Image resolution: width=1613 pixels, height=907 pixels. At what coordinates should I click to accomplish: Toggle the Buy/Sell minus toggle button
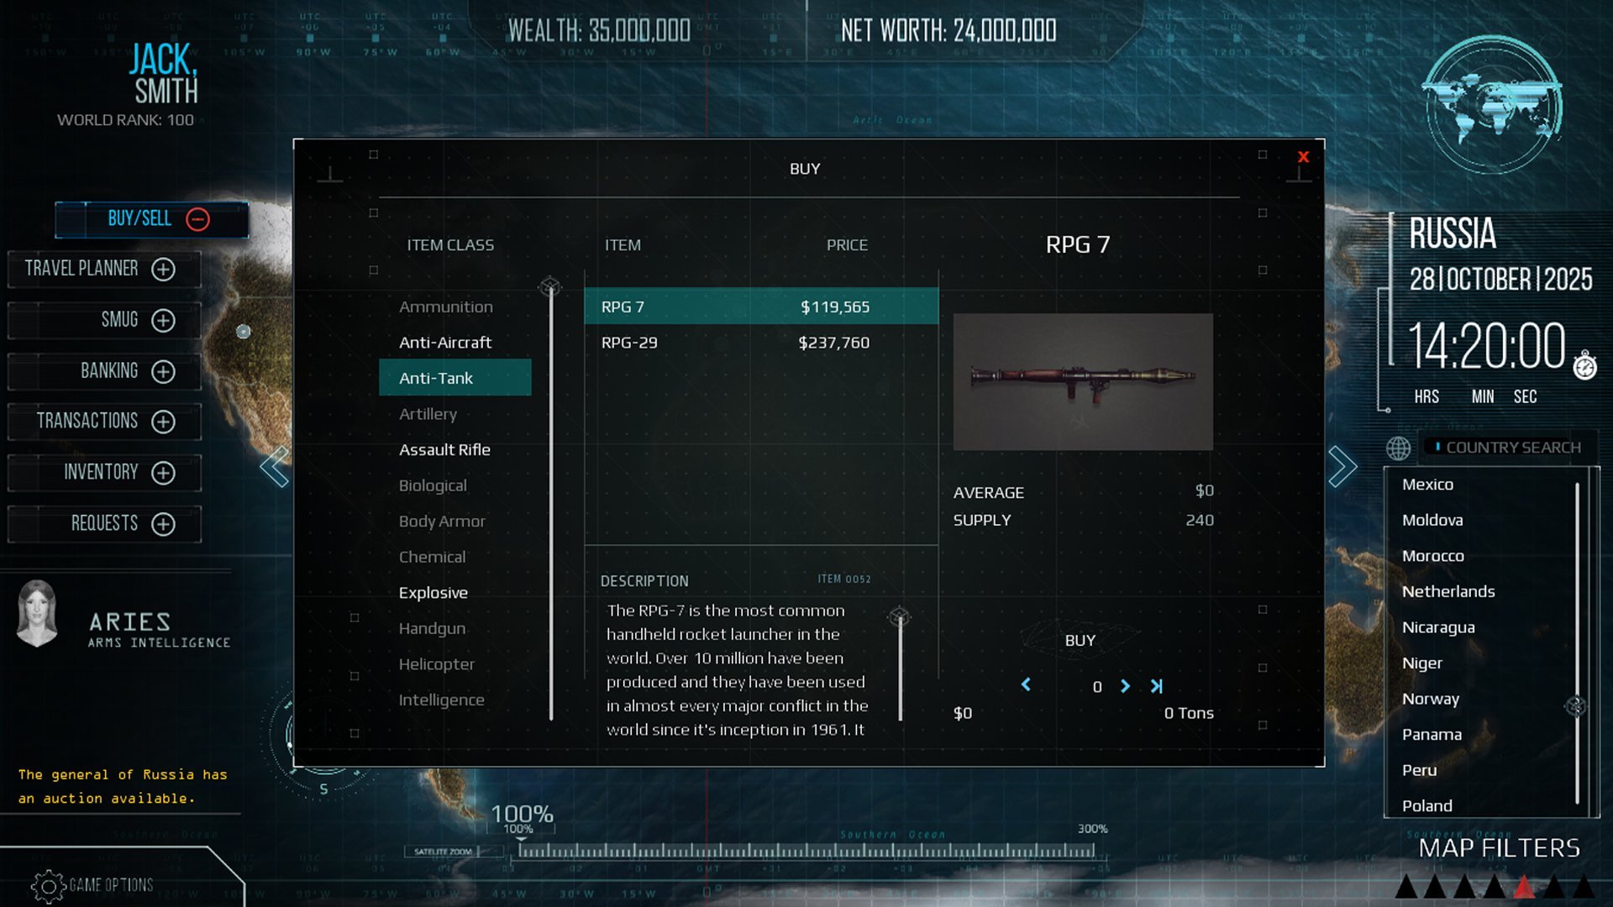[199, 218]
